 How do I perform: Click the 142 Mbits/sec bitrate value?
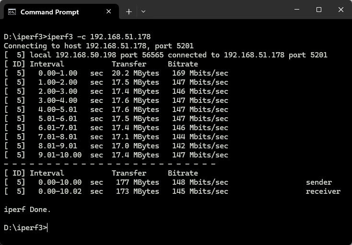click(x=200, y=146)
